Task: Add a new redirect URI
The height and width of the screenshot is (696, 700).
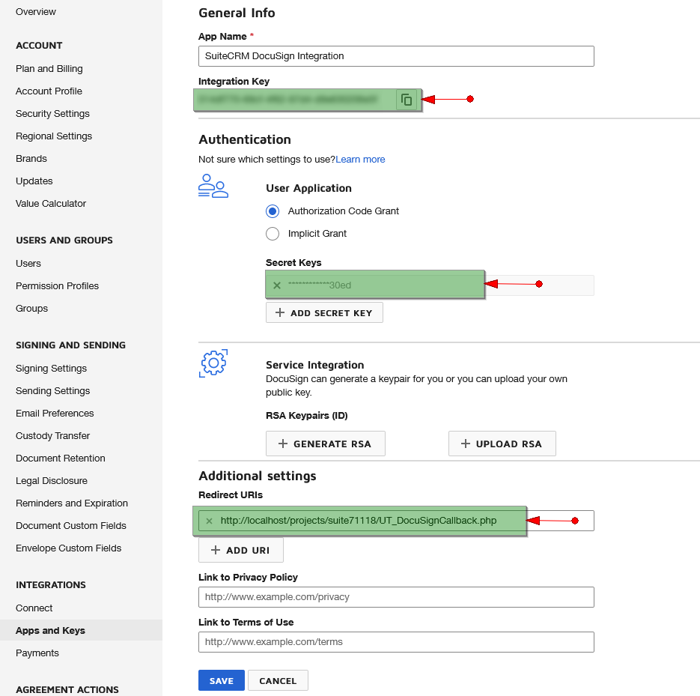Action: [x=240, y=550]
